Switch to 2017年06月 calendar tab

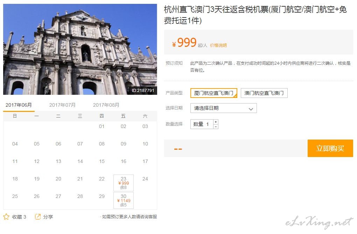click(x=19, y=105)
